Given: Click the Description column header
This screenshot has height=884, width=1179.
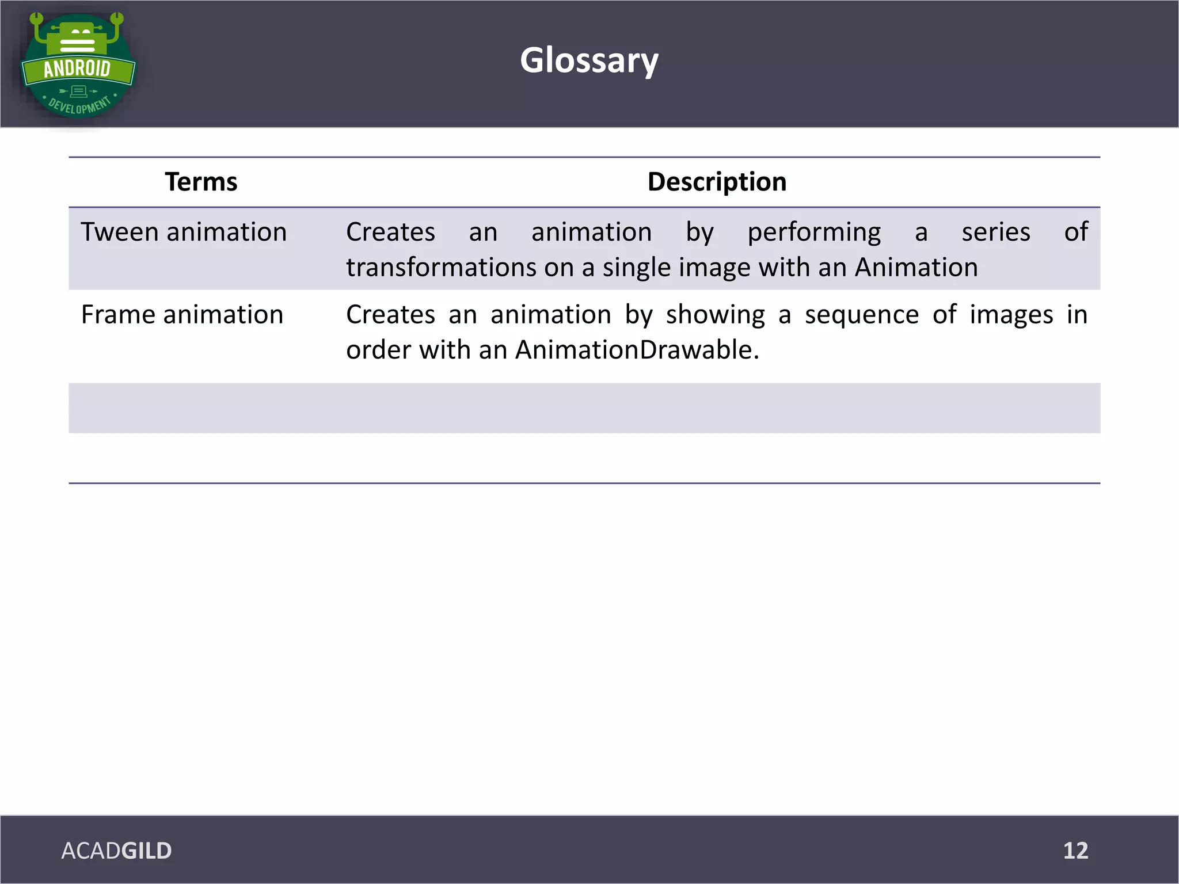Looking at the screenshot, I should click(x=717, y=182).
